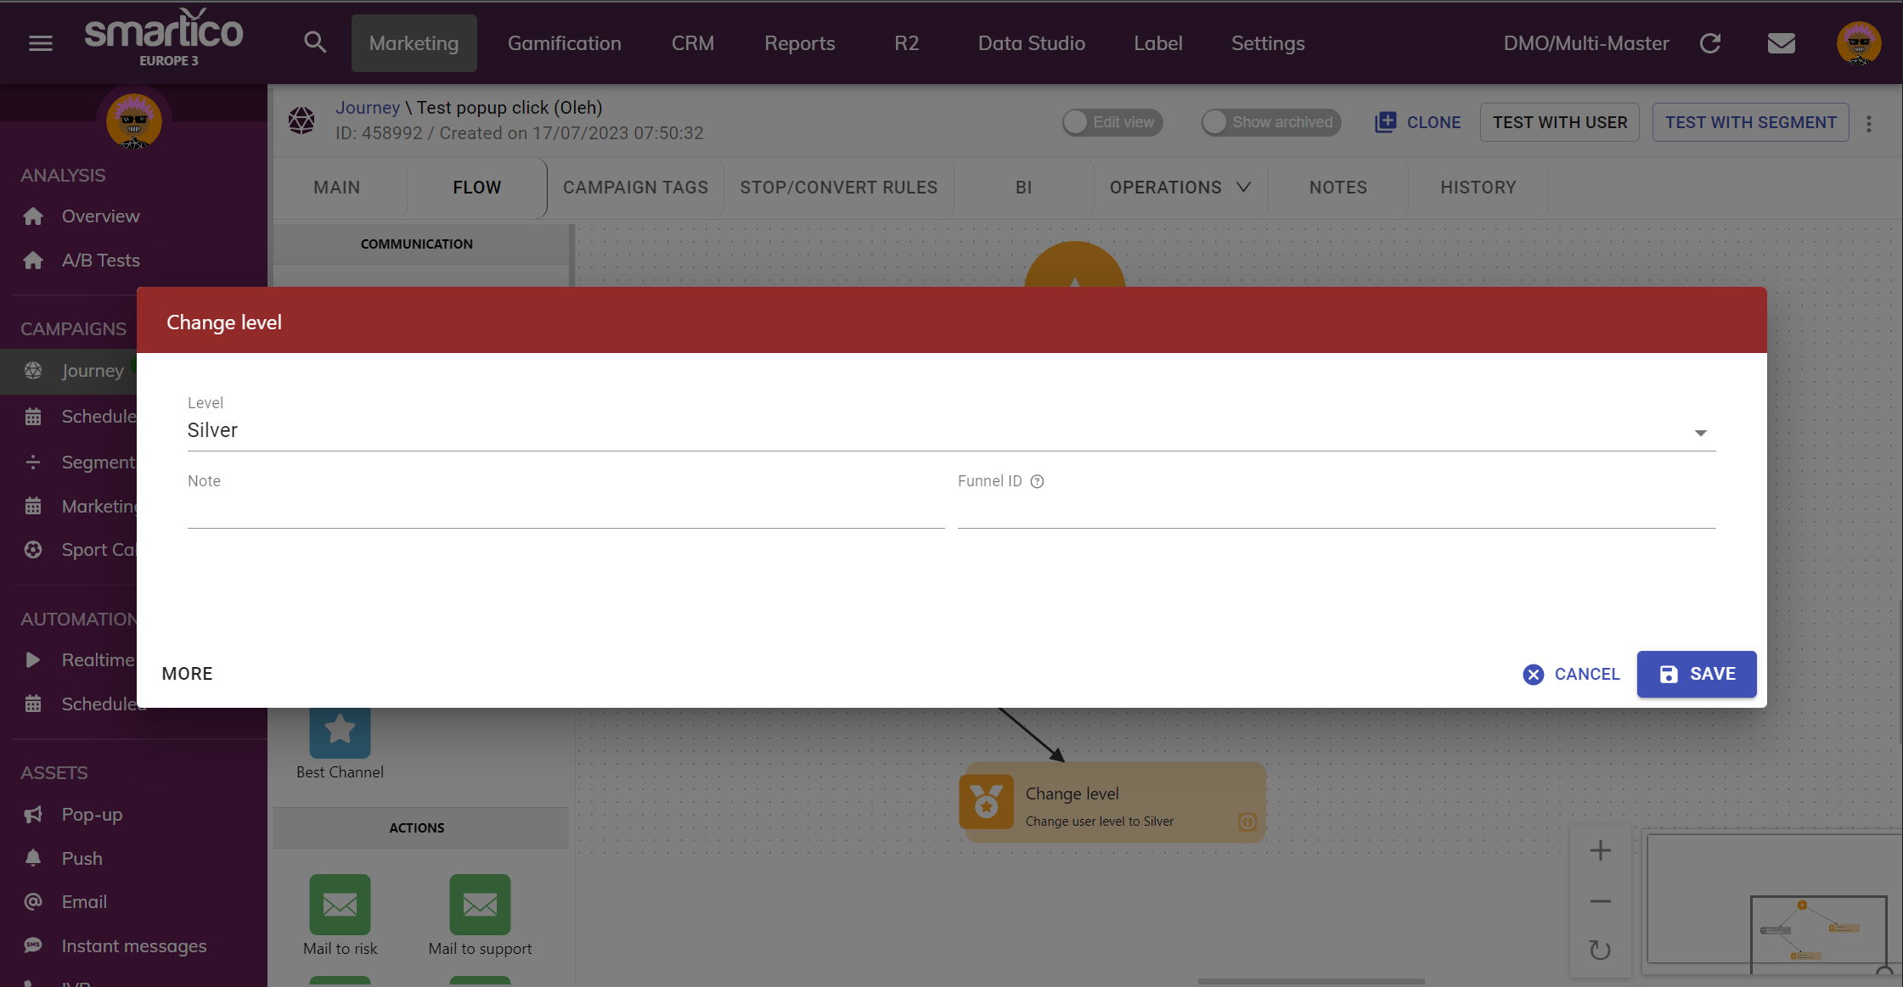Screen dimensions: 1903x987
Task: Click into the Note input field
Action: pyautogui.click(x=566, y=512)
